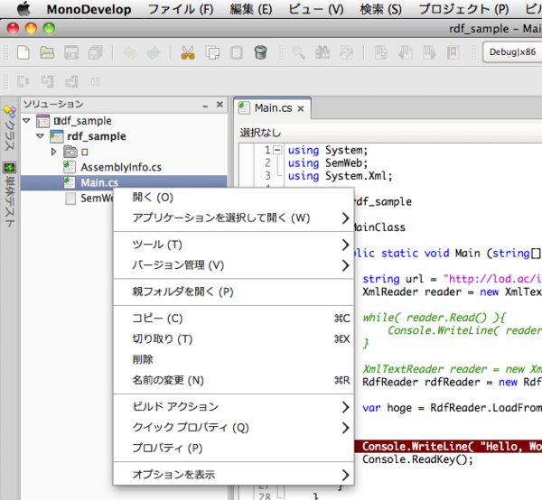The image size is (542, 500).
Task: Click the Paste clipboard icon
Action: pyautogui.click(x=237, y=52)
